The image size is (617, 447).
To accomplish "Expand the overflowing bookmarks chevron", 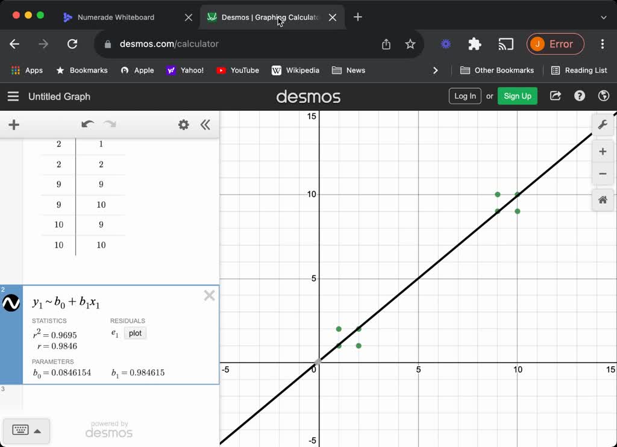I will point(436,70).
